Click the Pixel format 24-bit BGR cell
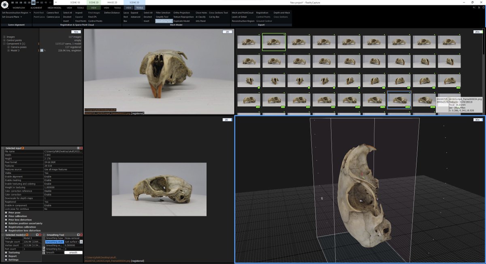 [x=63, y=162]
